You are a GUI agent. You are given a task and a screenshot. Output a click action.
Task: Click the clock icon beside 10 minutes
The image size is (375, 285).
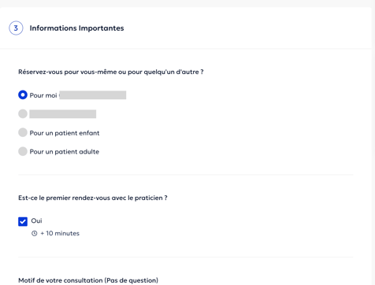pos(35,233)
